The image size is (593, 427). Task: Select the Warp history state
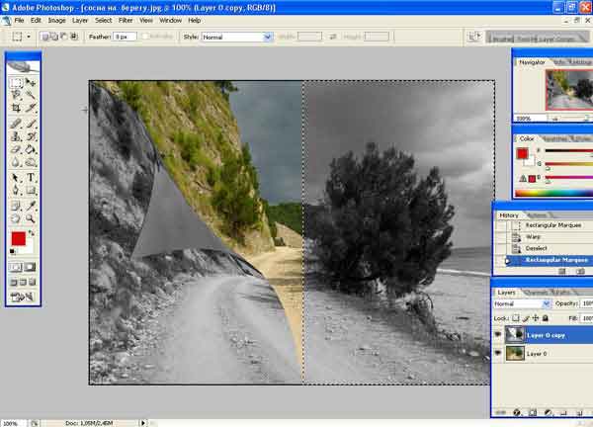pyautogui.click(x=534, y=237)
